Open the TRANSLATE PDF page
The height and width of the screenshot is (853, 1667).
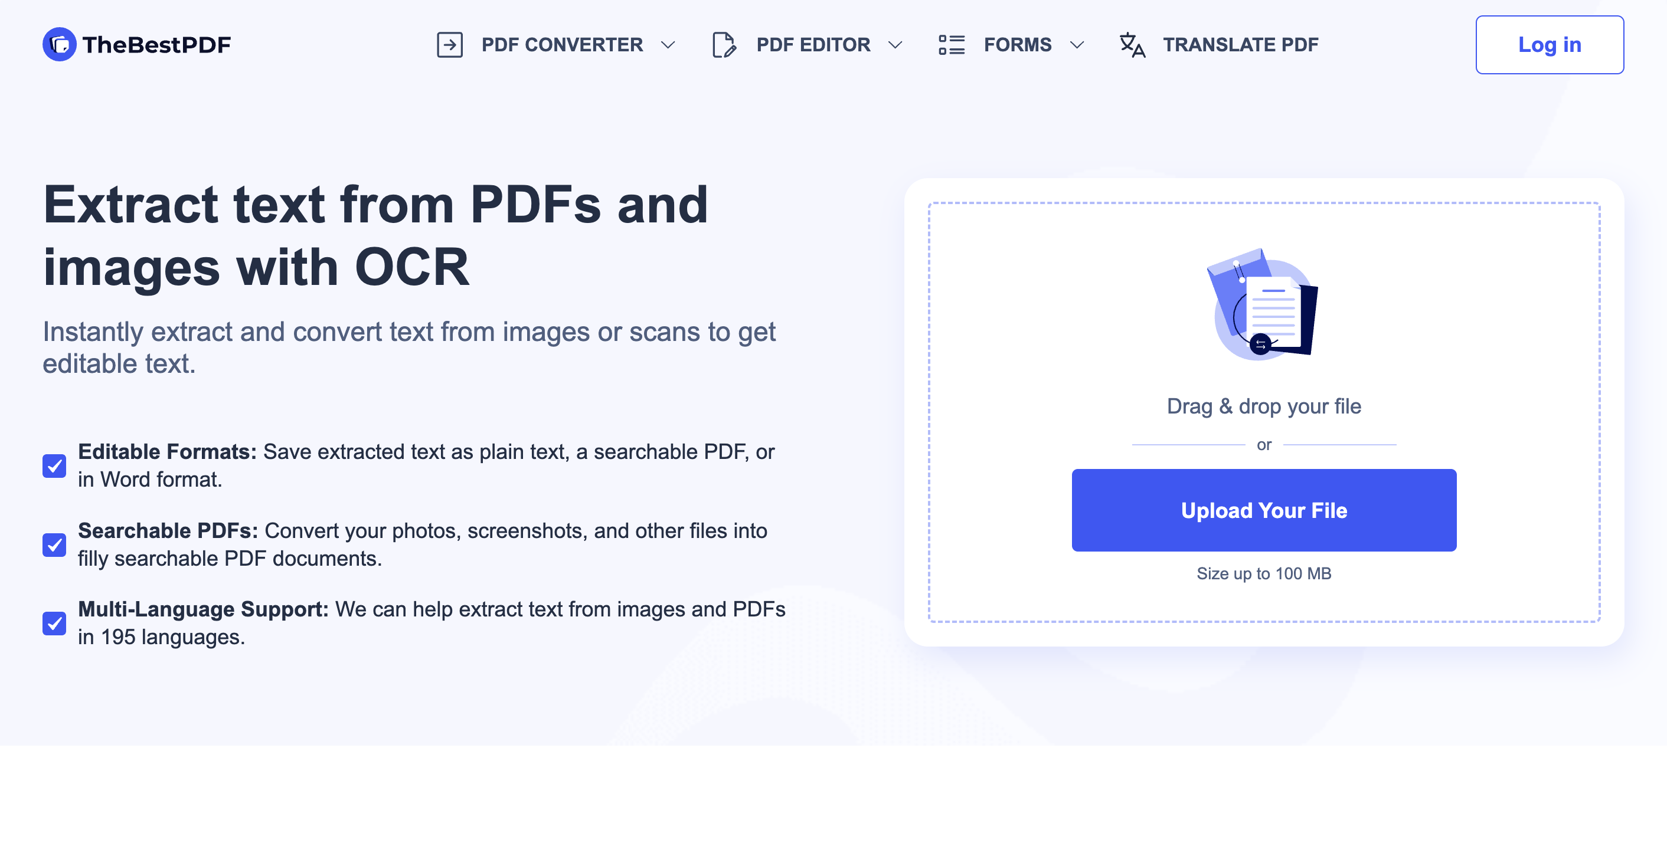[1240, 45]
